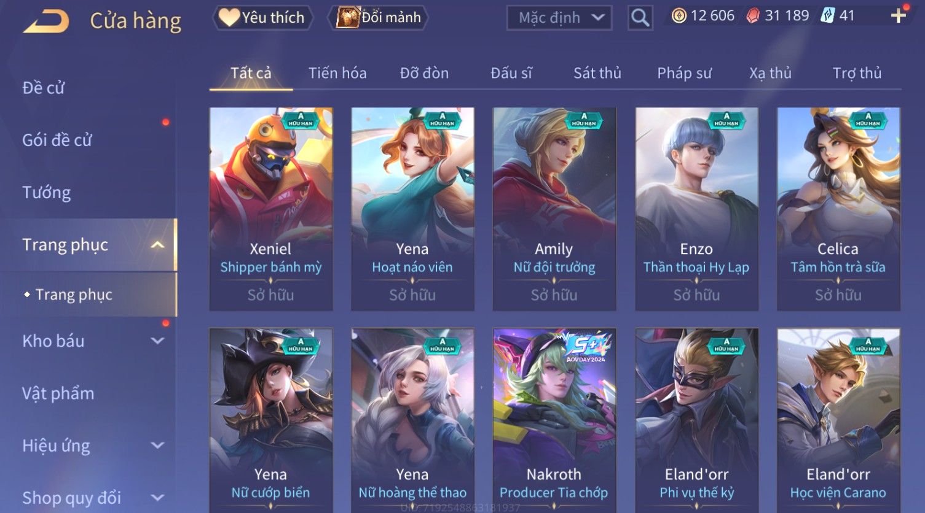Switch to the Pháp sư tab
The image size is (925, 513).
pyautogui.click(x=684, y=73)
